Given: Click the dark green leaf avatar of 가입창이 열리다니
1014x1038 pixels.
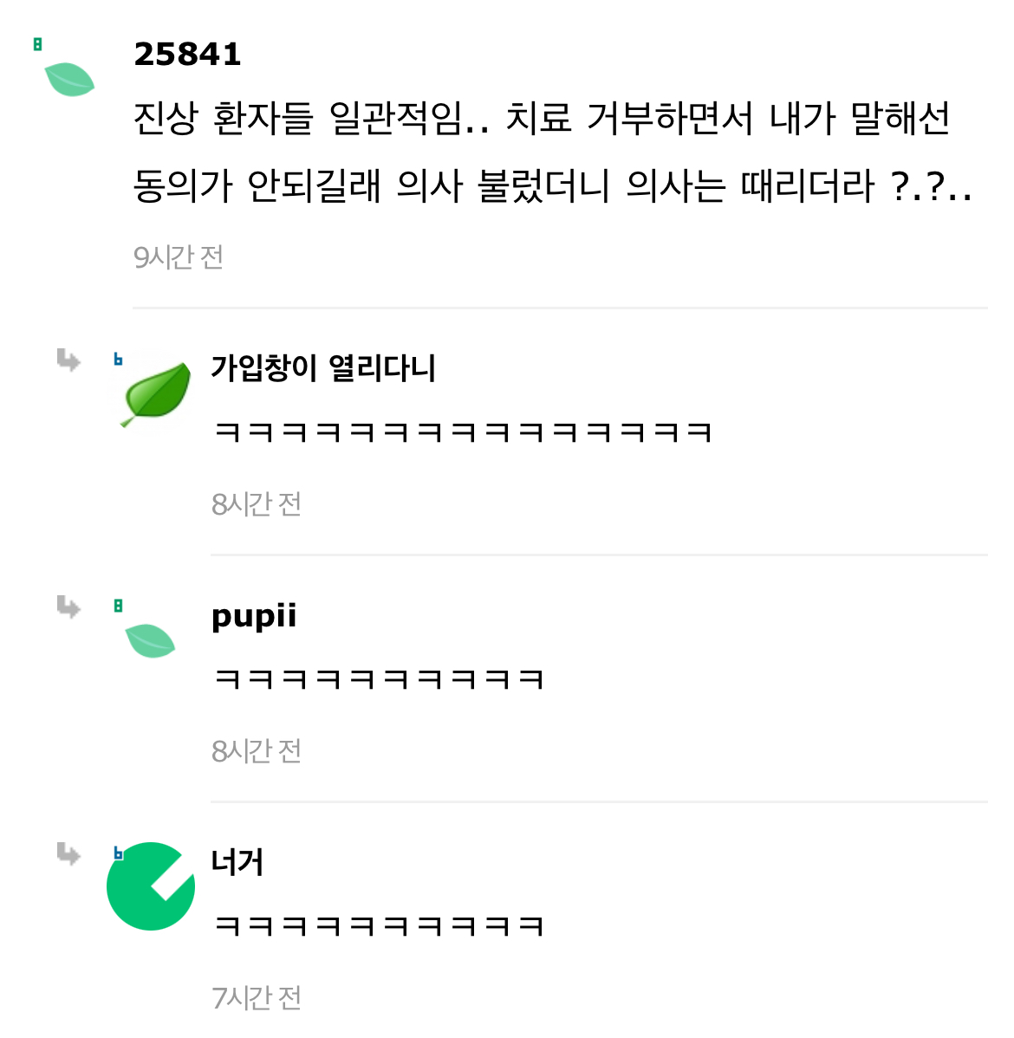Looking at the screenshot, I should (157, 394).
